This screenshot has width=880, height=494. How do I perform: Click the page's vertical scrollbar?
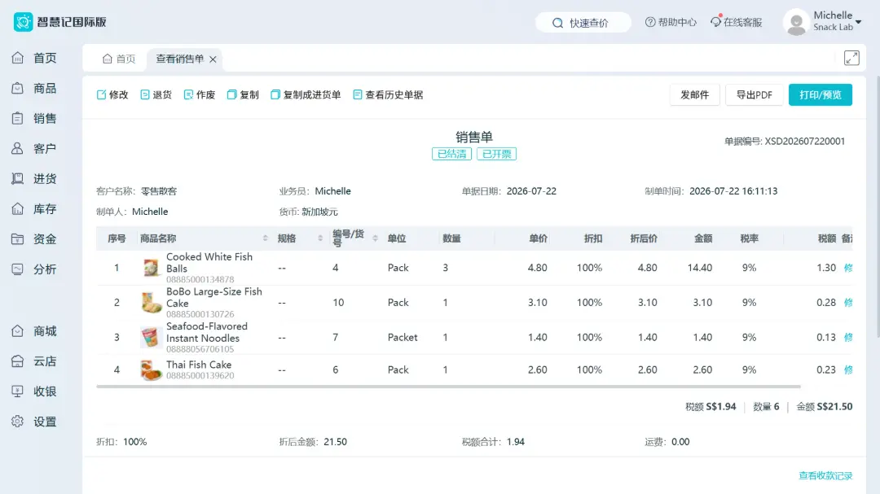click(878, 208)
